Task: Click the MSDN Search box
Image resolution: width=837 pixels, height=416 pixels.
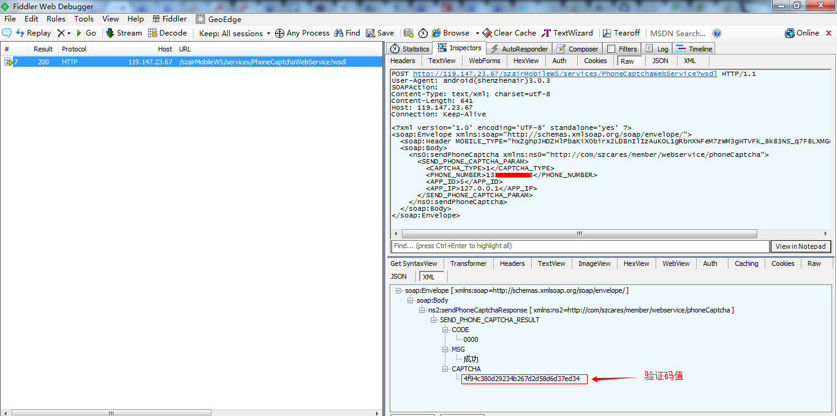Action: [x=678, y=34]
